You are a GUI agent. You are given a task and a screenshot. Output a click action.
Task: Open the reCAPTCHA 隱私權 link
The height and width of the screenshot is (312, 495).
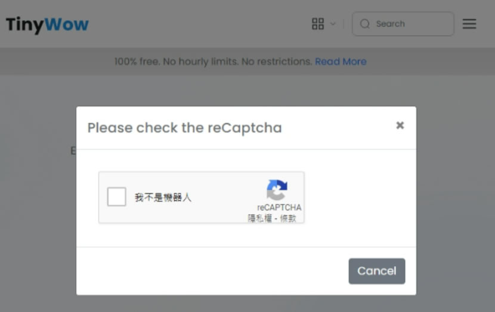260,218
